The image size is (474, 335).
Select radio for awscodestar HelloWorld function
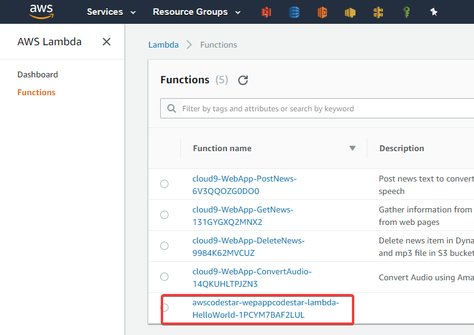pyautogui.click(x=164, y=308)
